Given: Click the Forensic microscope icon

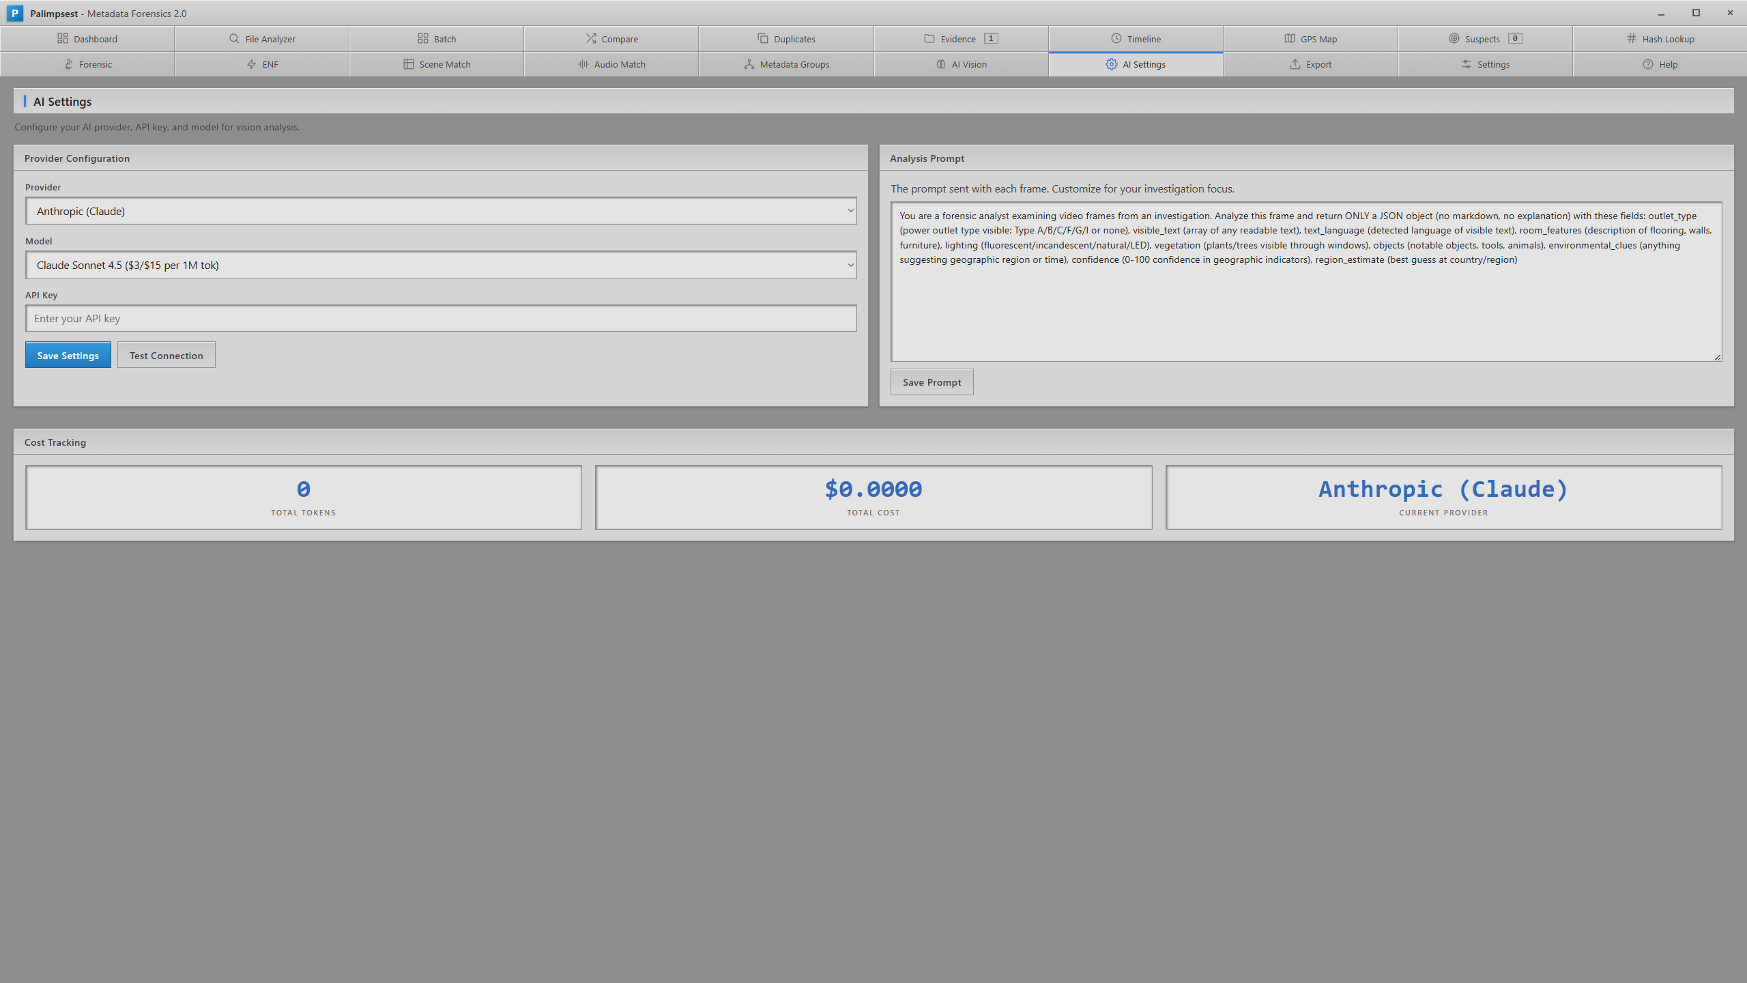Looking at the screenshot, I should coord(68,64).
